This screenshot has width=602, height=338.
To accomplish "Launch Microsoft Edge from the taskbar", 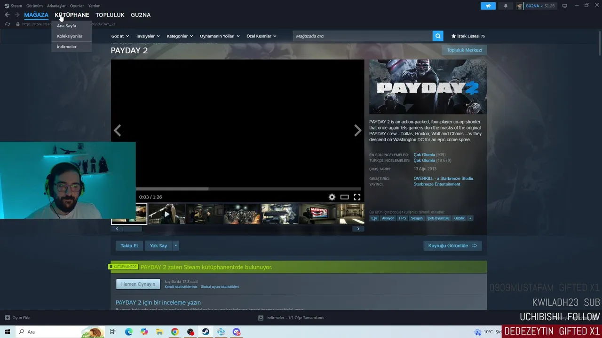I will (x=129, y=332).
